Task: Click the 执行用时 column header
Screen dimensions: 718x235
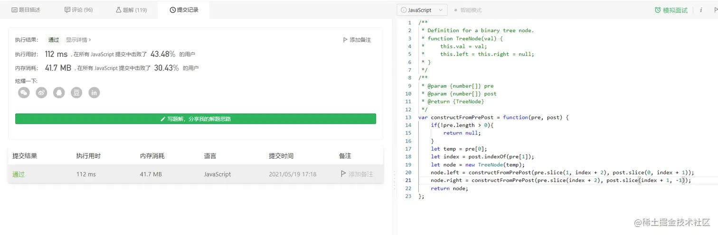Action: [x=88, y=156]
